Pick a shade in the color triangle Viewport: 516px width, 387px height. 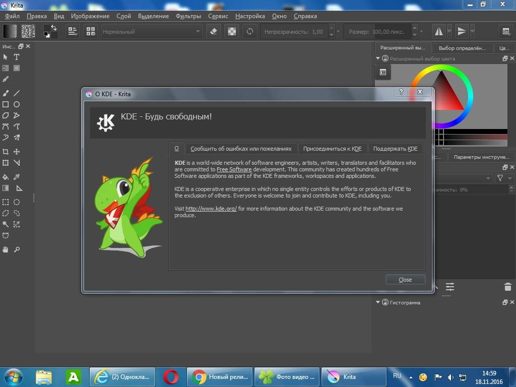coord(447,97)
